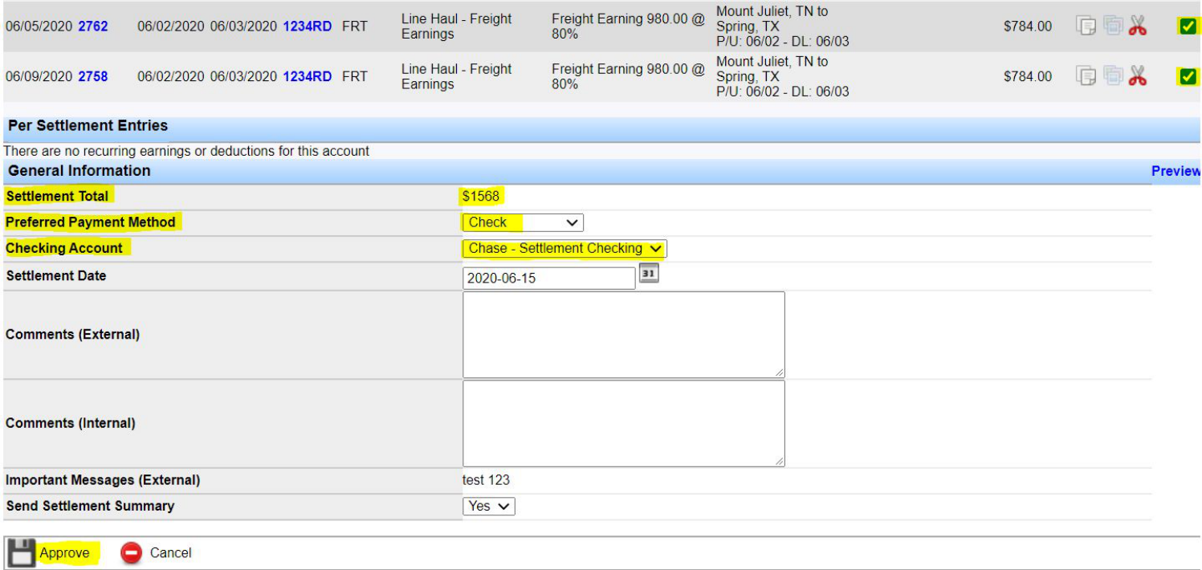Click duplicate icon on 06/05/2020 row

[x=1112, y=26]
